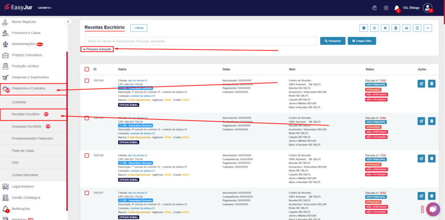Open the gear settings toolbar icon
This screenshot has height=220, width=445.
pos(385,28)
